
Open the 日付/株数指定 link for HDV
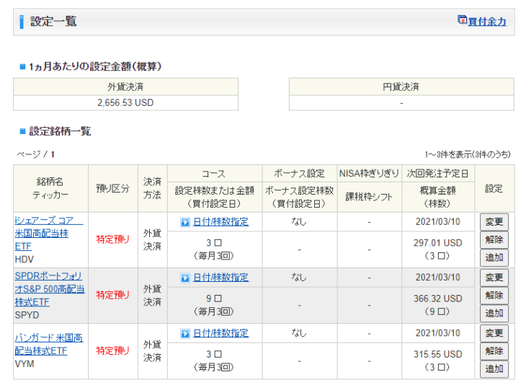pyautogui.click(x=220, y=222)
